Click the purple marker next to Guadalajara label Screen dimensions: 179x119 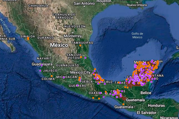click(42, 65)
